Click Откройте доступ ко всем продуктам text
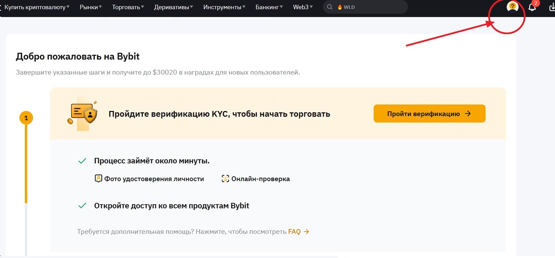The width and height of the screenshot is (555, 258). [172, 206]
